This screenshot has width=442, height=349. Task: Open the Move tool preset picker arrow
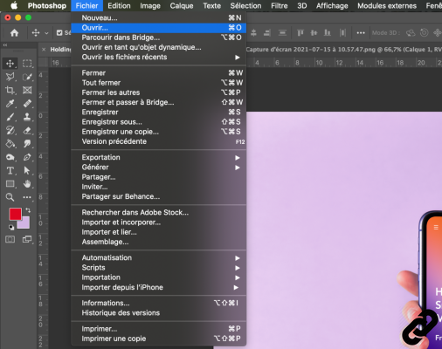point(46,33)
